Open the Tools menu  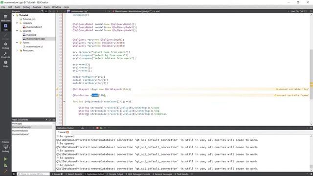pyautogui.click(x=47, y=7)
